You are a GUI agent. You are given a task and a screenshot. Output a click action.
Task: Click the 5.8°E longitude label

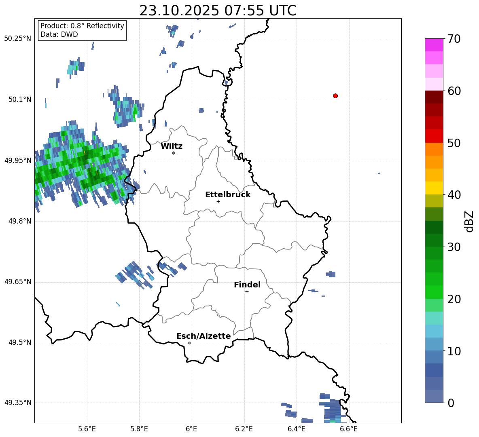coord(139,429)
